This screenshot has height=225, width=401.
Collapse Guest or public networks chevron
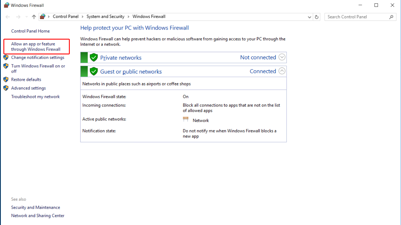[282, 71]
